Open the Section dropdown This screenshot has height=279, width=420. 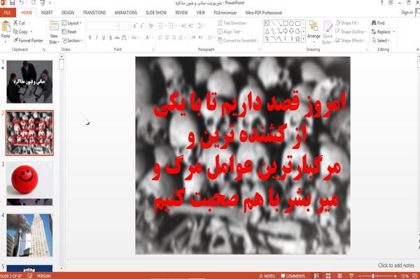coord(72,41)
